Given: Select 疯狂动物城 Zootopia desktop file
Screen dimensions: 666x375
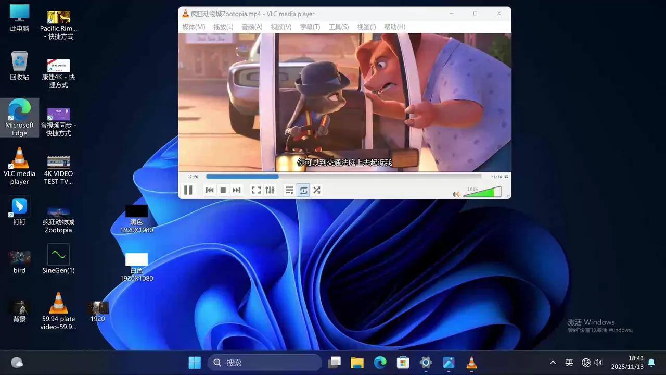Looking at the screenshot, I should (58, 219).
